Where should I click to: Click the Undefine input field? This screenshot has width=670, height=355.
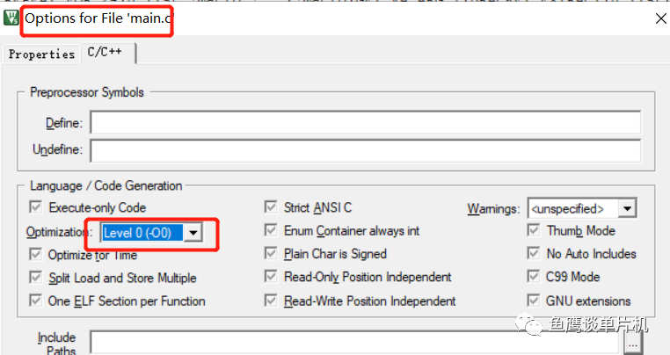pyautogui.click(x=366, y=150)
